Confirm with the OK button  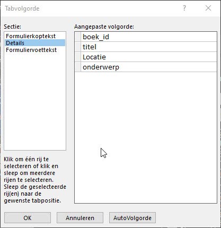point(28,218)
